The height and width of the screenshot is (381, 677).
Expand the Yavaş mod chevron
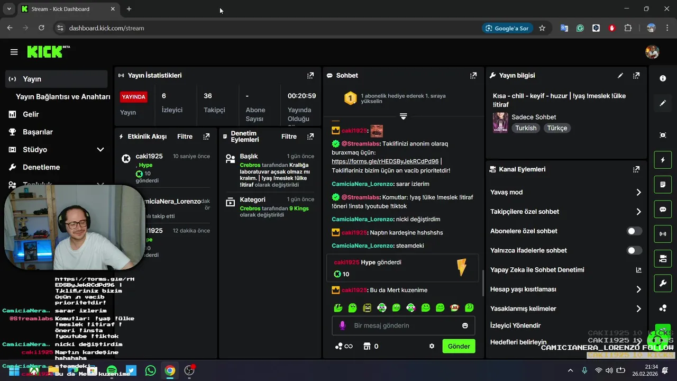(638, 193)
